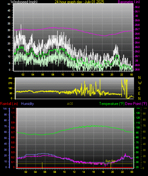Click the 12 hour tick on wind graph
The image size is (148, 176).
click(x=72, y=75)
